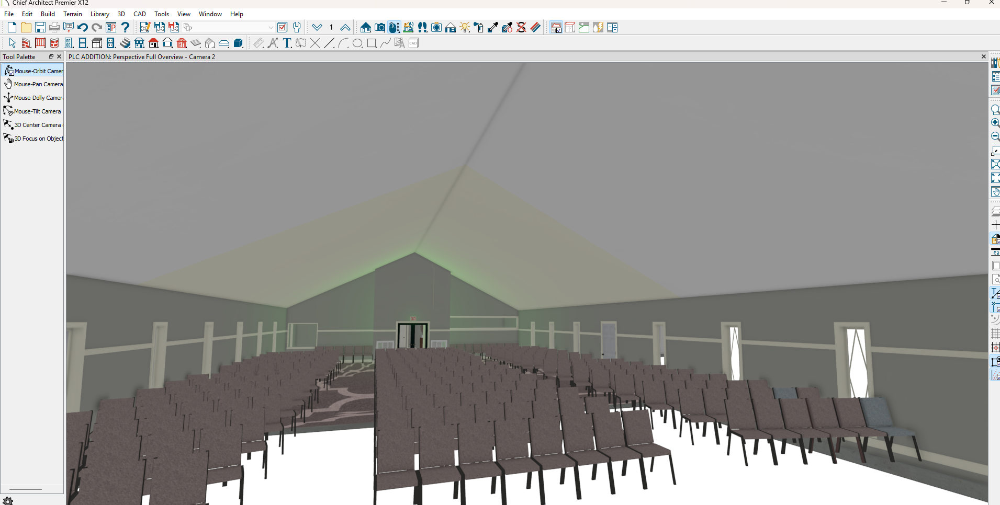1000x505 pixels.
Task: Close the Tool Palette panel
Action: (59, 56)
